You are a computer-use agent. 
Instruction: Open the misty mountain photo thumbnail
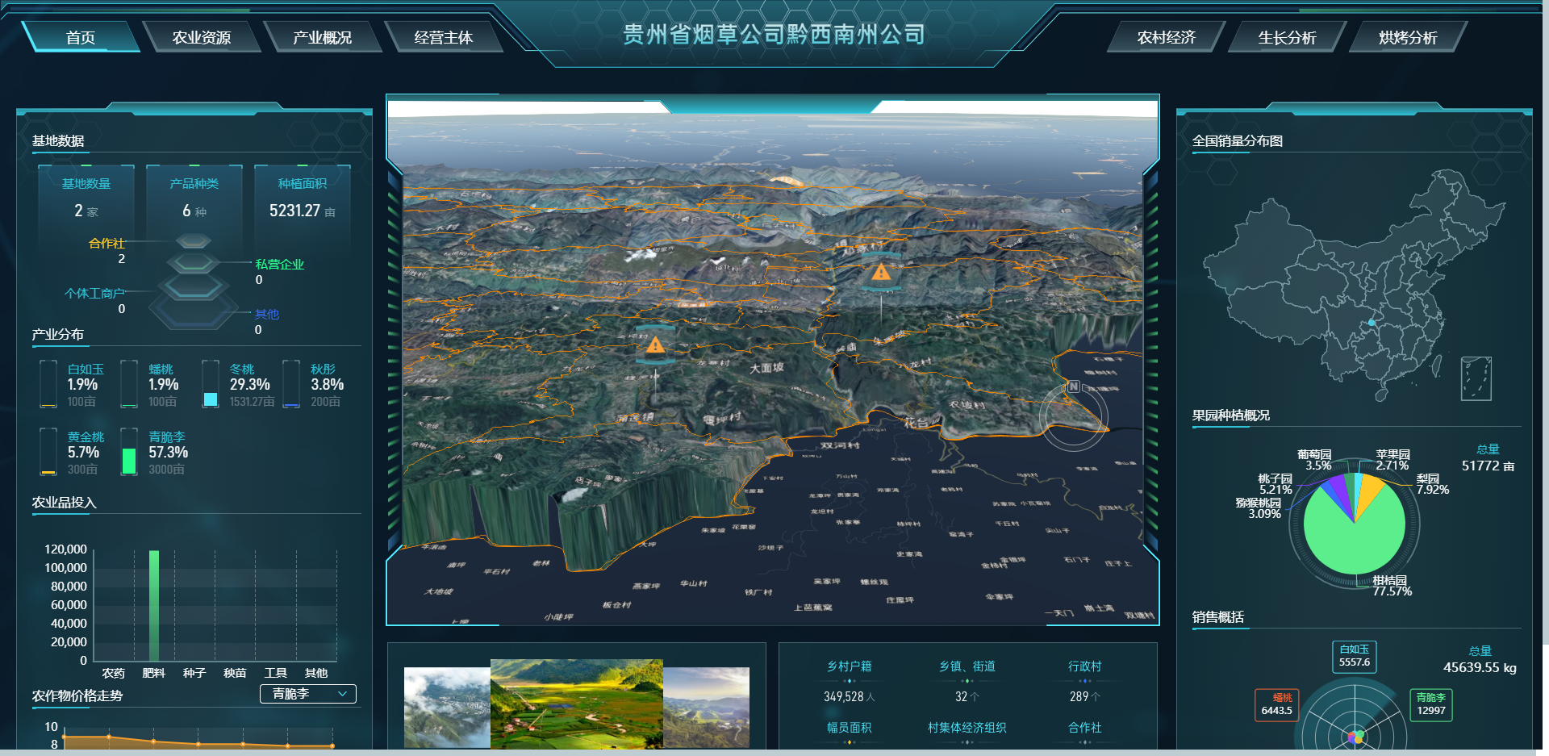tap(447, 708)
